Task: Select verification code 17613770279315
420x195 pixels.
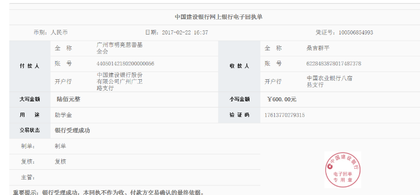Action: click(285, 115)
